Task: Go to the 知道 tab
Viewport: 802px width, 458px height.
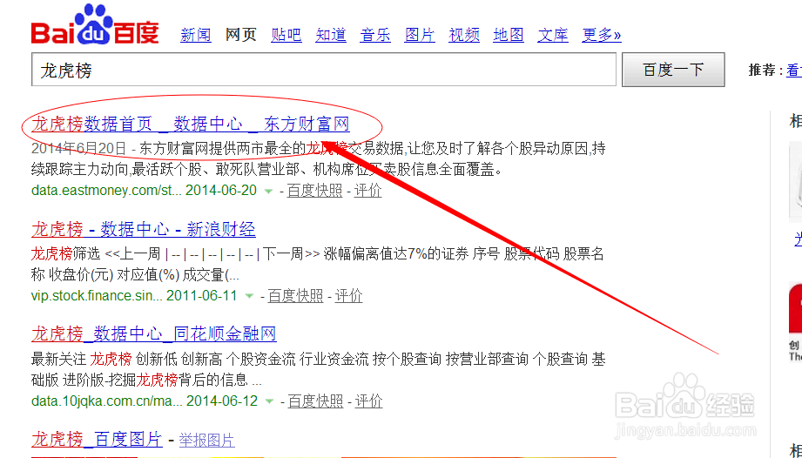Action: coord(331,35)
